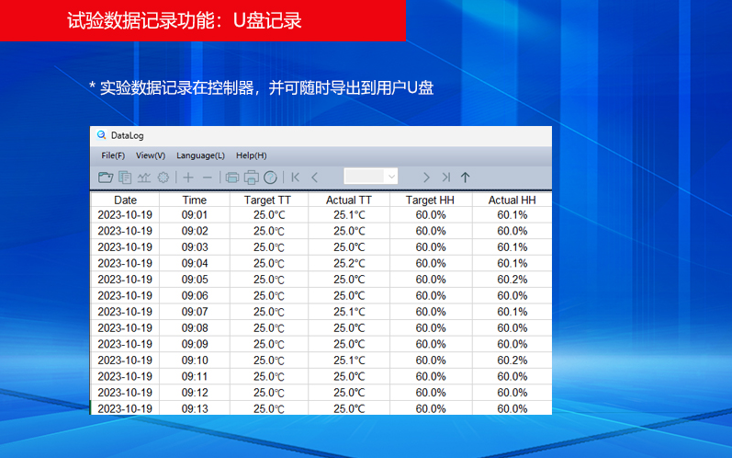Image resolution: width=732 pixels, height=458 pixels.
Task: Go to next page arrow
Action: [x=426, y=177]
